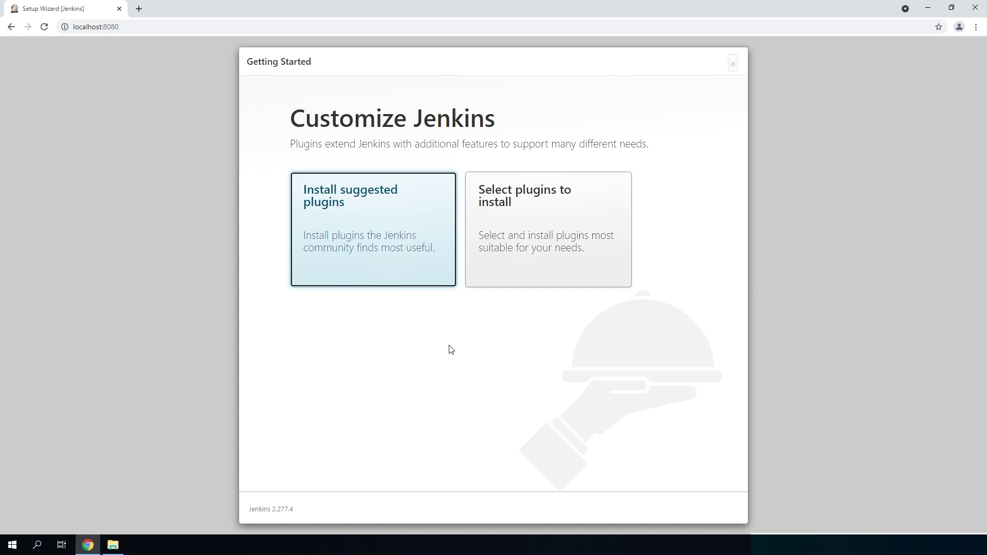Choose Install suggested plugins option
Screen dimensions: 987x555
tap(373, 229)
